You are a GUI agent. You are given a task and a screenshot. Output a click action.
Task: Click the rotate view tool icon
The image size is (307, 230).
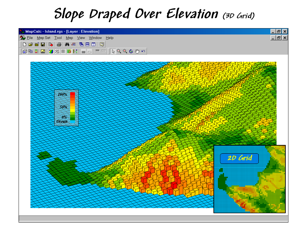coord(131,52)
